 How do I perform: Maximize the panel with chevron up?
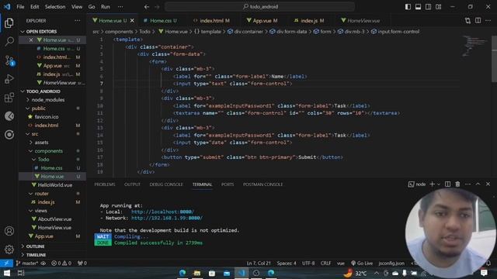[x=478, y=184]
